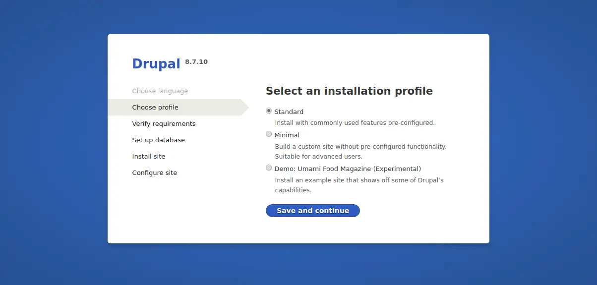
Task: Click the 'Standard' option label text
Action: [289, 112]
